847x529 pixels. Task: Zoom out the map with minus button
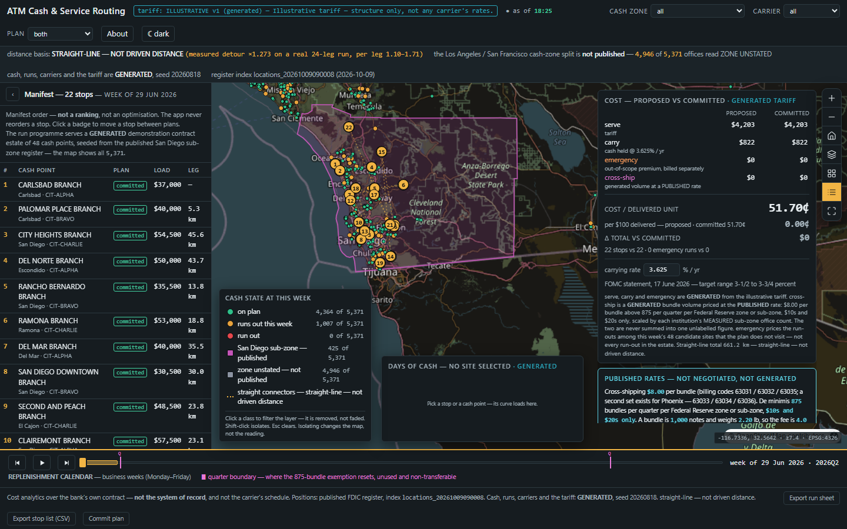click(x=832, y=117)
